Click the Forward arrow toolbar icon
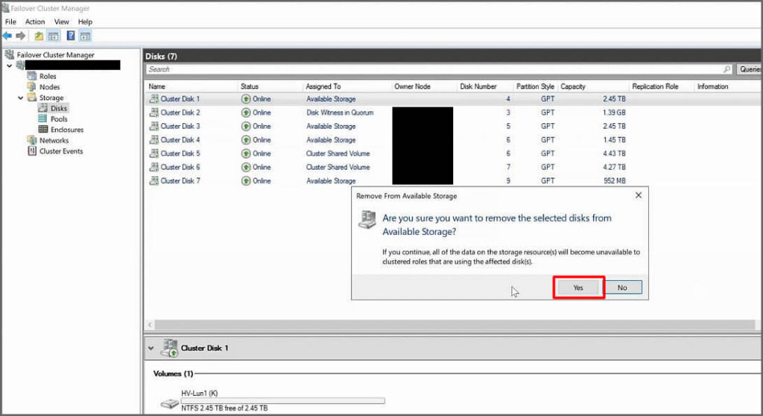Screen dimensions: 763x416 20,36
